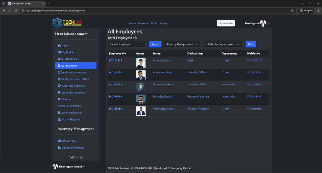This screenshot has height=173, width=322.
Task: Expand Filter by Designation dropdown
Action: [x=181, y=44]
